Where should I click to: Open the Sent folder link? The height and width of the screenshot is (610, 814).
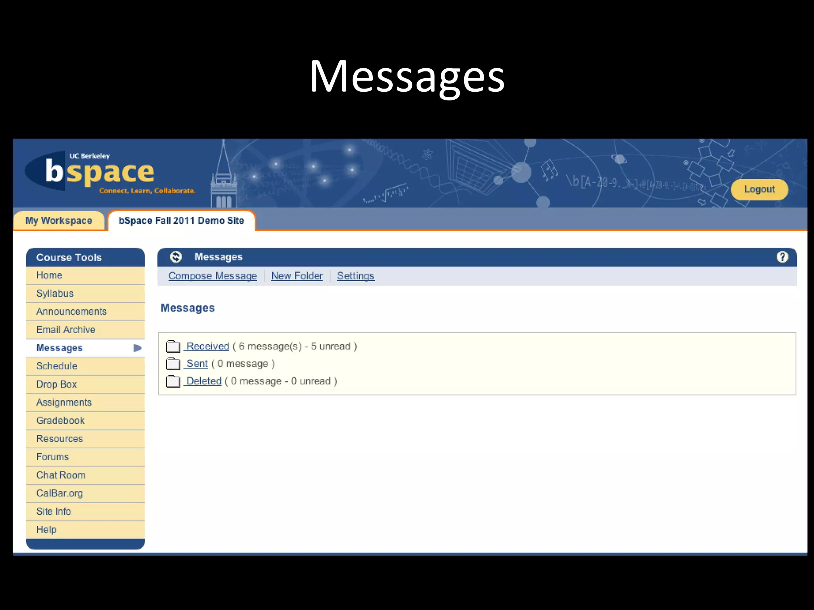197,364
